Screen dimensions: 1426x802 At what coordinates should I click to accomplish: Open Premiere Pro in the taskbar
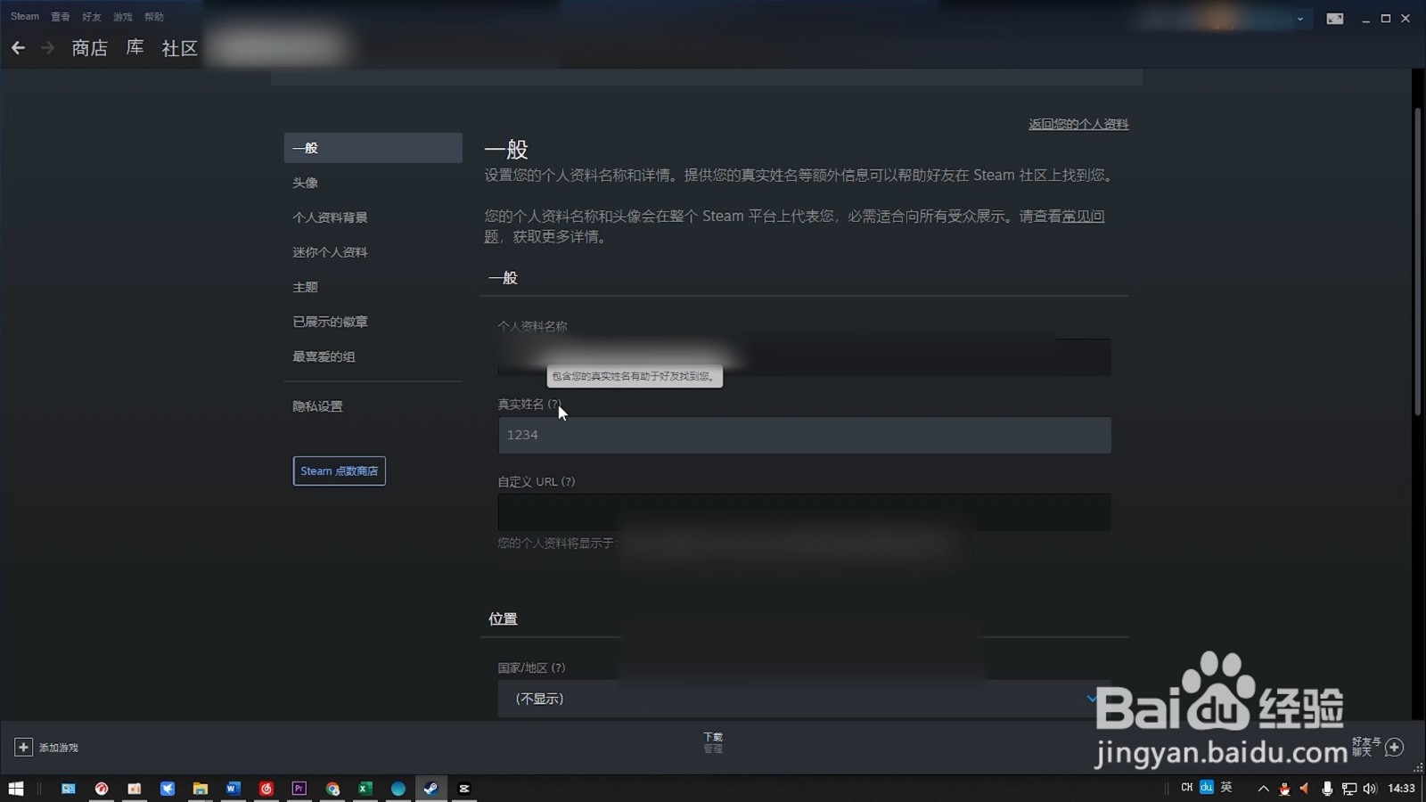point(299,789)
